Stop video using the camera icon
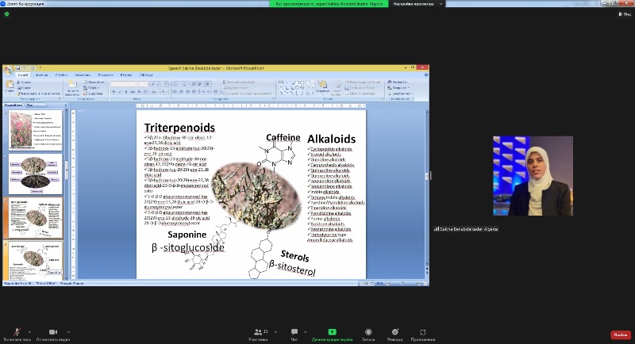 (x=53, y=331)
